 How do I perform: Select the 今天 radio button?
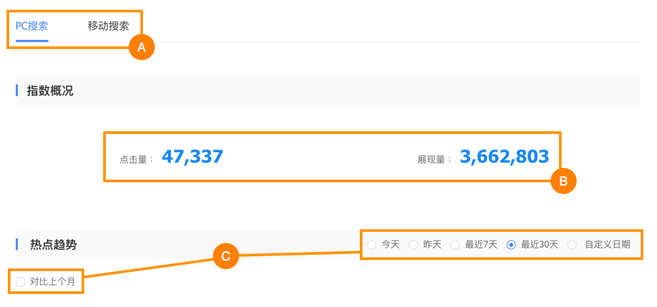tap(372, 245)
